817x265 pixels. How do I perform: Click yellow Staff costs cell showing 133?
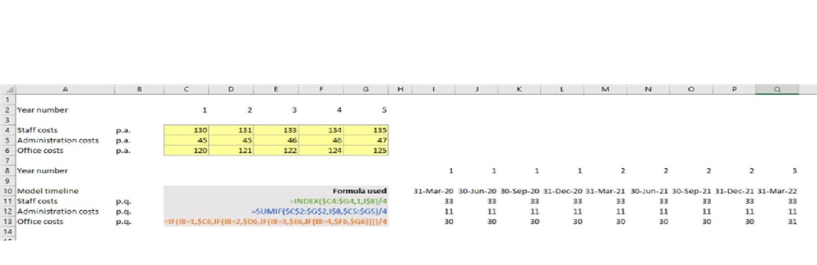tap(276, 130)
